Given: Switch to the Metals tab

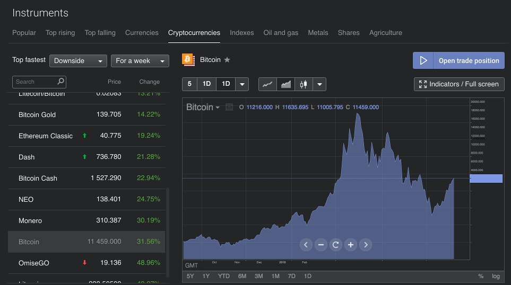Looking at the screenshot, I should click(318, 33).
